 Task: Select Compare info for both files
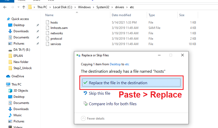112,104
